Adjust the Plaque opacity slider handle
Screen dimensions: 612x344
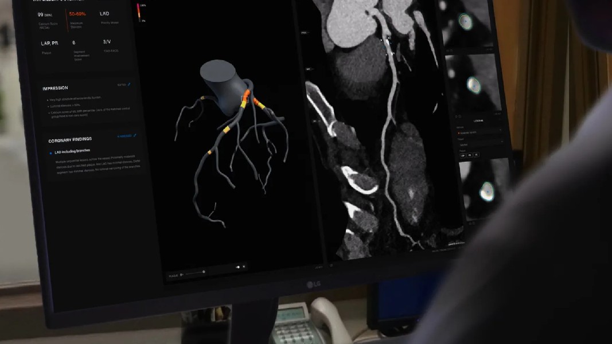tap(204, 272)
